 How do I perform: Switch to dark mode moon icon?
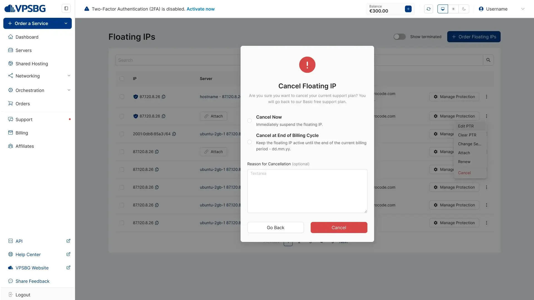[464, 9]
